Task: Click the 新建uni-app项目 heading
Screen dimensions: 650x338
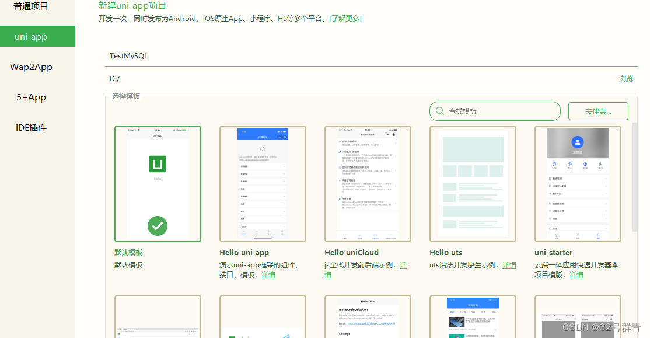Action: (x=132, y=6)
